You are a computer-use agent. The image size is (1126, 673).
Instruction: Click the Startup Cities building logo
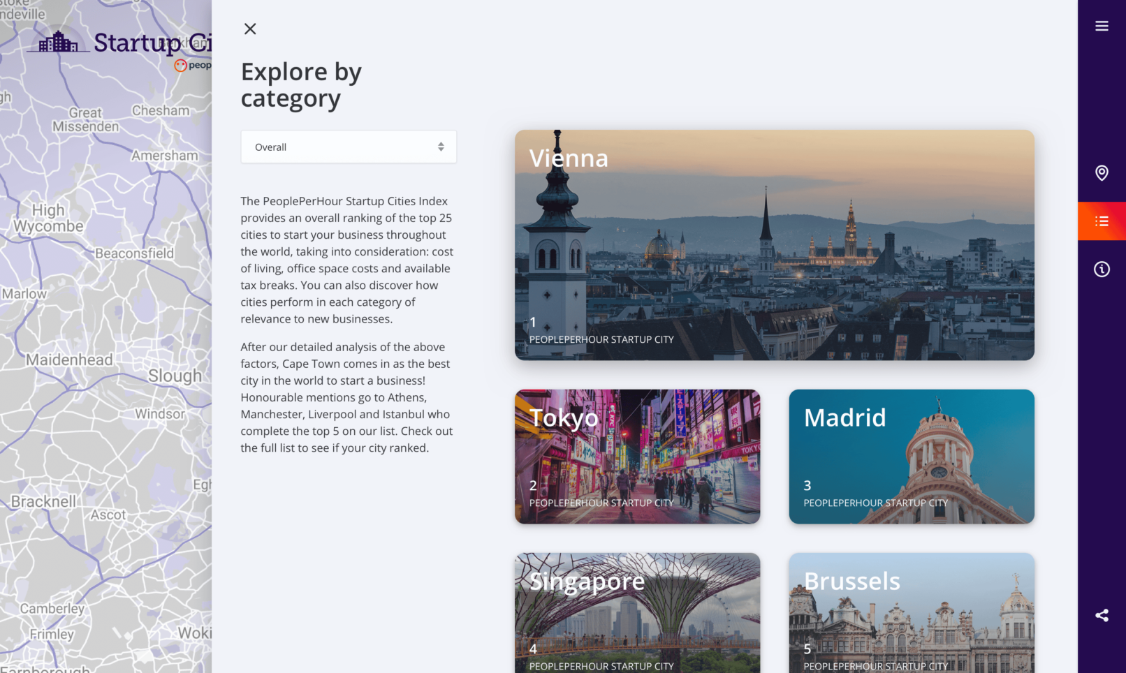tap(59, 43)
